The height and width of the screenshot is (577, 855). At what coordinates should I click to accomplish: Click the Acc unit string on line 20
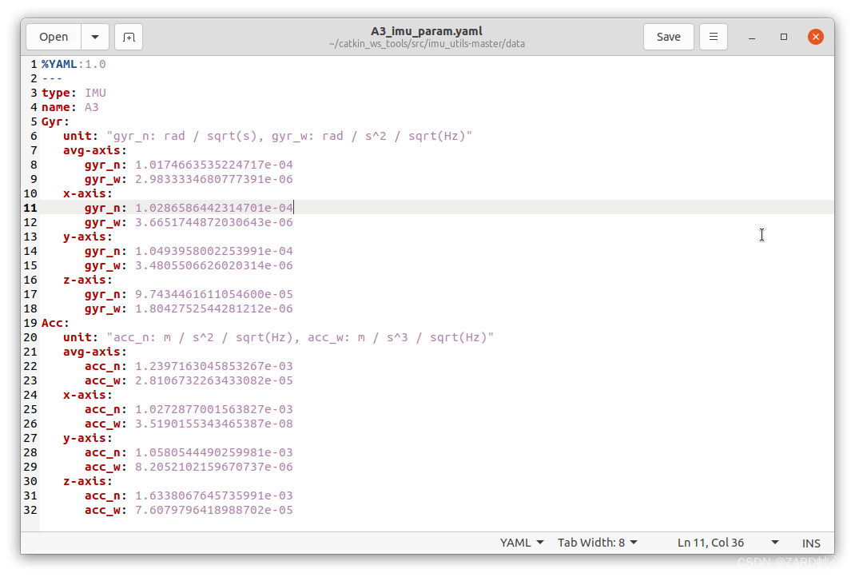point(300,337)
